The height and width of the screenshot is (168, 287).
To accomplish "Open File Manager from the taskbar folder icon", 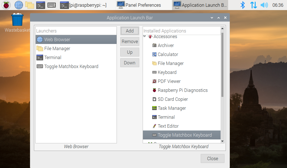I will click(29, 5).
